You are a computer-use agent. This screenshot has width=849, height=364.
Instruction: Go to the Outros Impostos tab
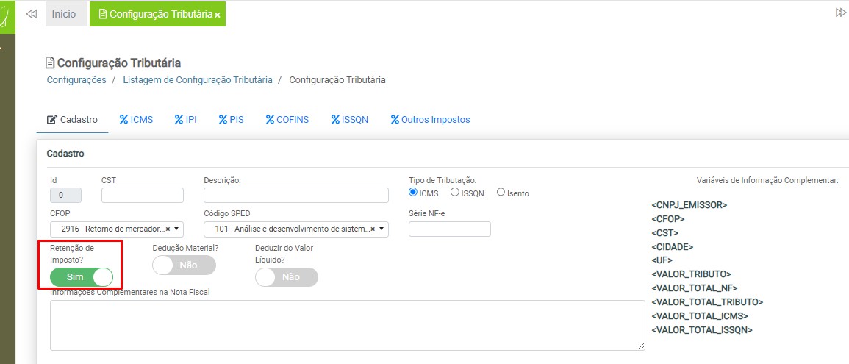(430, 119)
